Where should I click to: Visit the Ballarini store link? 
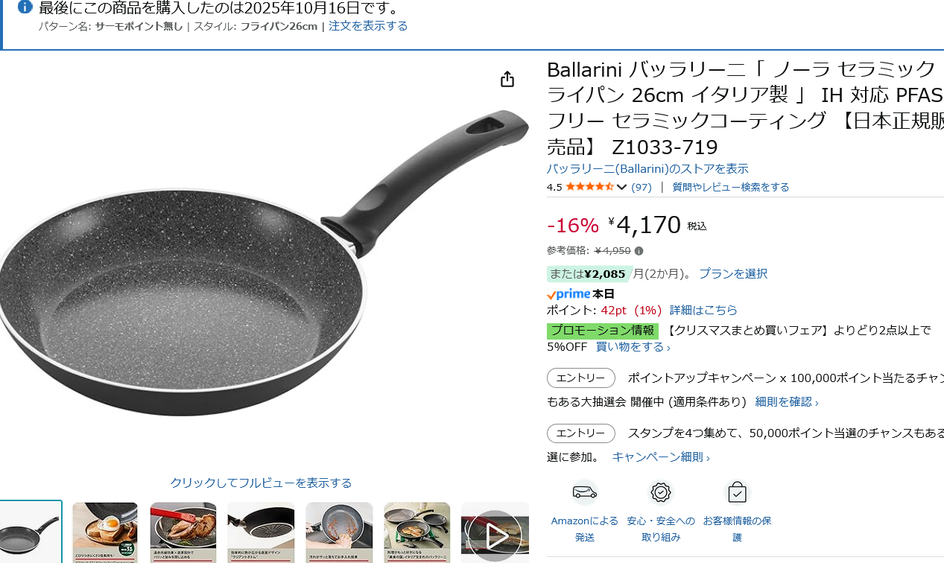coord(647,168)
